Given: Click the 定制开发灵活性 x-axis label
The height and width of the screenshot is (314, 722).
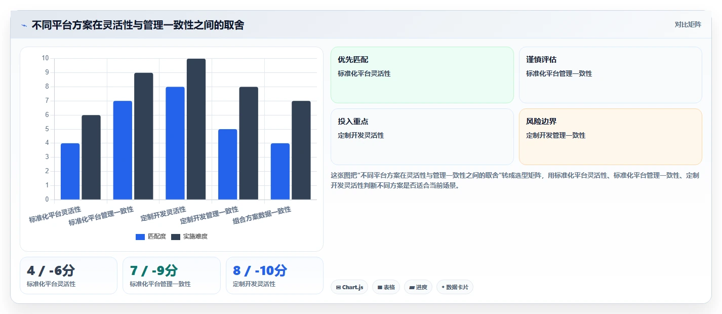Looking at the screenshot, I should 163,213.
